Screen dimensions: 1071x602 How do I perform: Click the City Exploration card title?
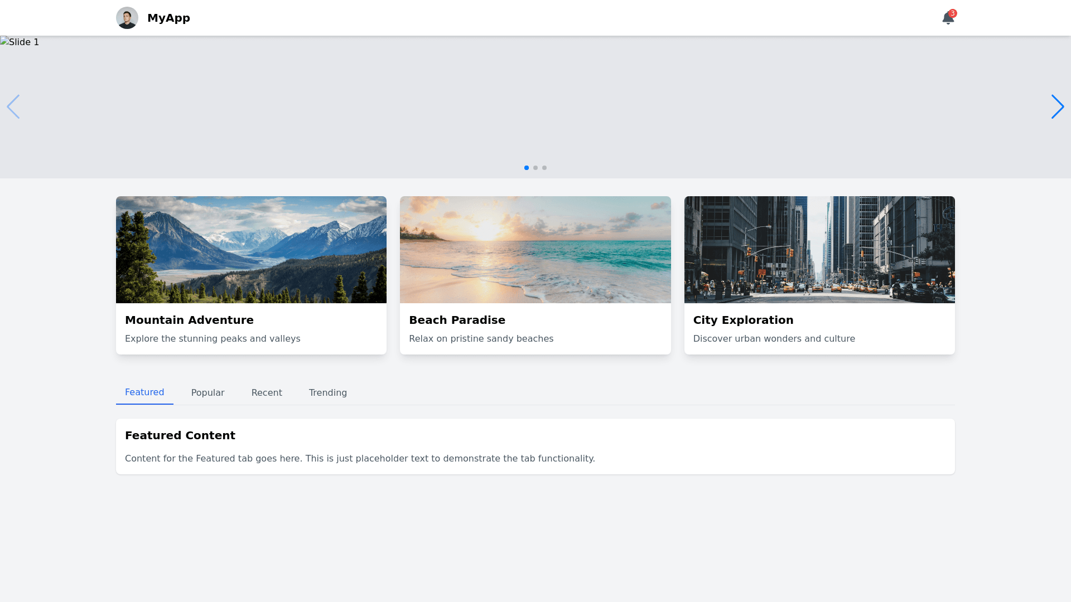(743, 320)
